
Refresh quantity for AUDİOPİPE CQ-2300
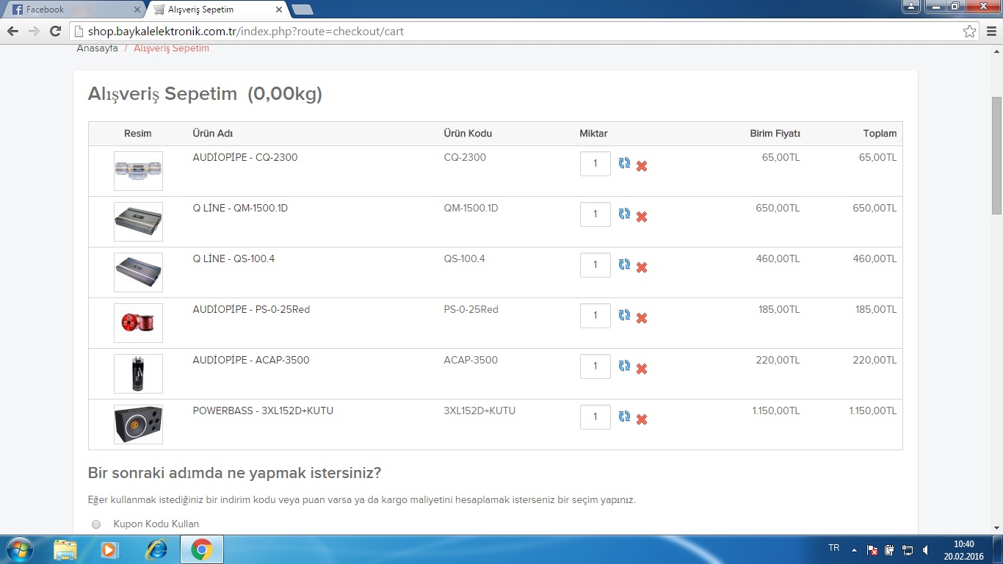pyautogui.click(x=624, y=163)
